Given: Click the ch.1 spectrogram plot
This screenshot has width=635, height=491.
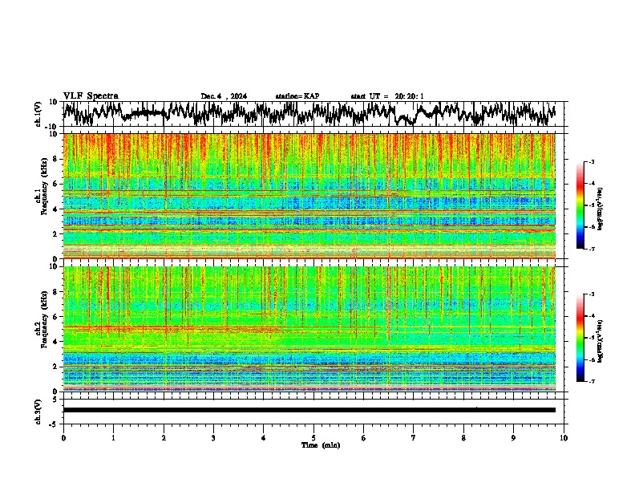Looking at the screenshot, I should tap(309, 196).
